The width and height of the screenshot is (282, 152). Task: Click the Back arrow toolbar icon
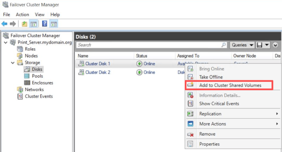(4, 24)
